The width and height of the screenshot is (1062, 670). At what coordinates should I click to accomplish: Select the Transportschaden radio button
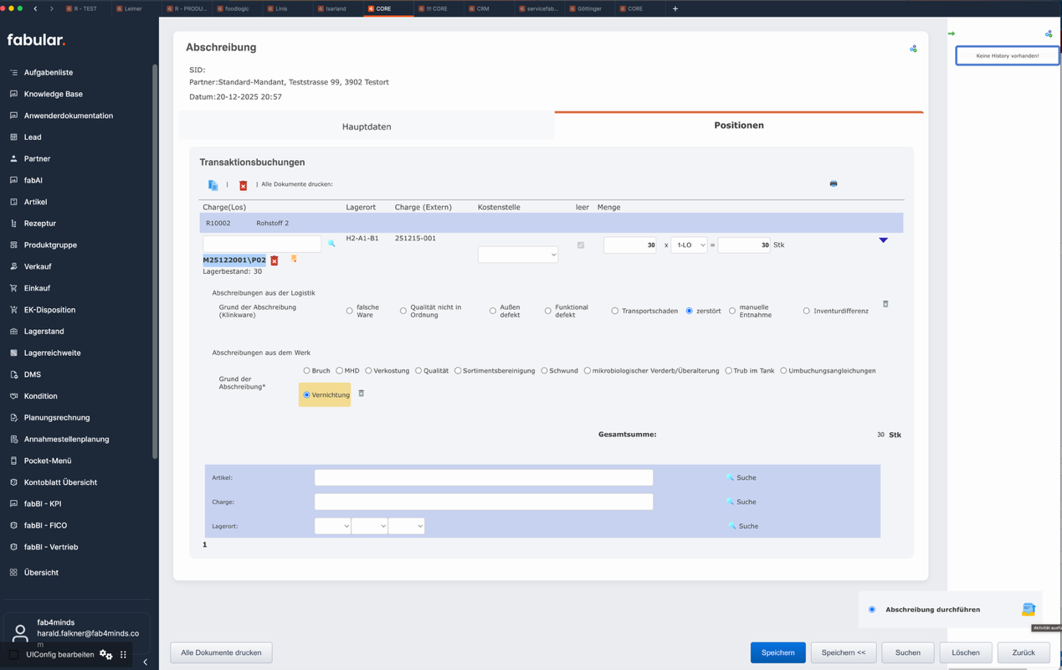[x=615, y=311]
